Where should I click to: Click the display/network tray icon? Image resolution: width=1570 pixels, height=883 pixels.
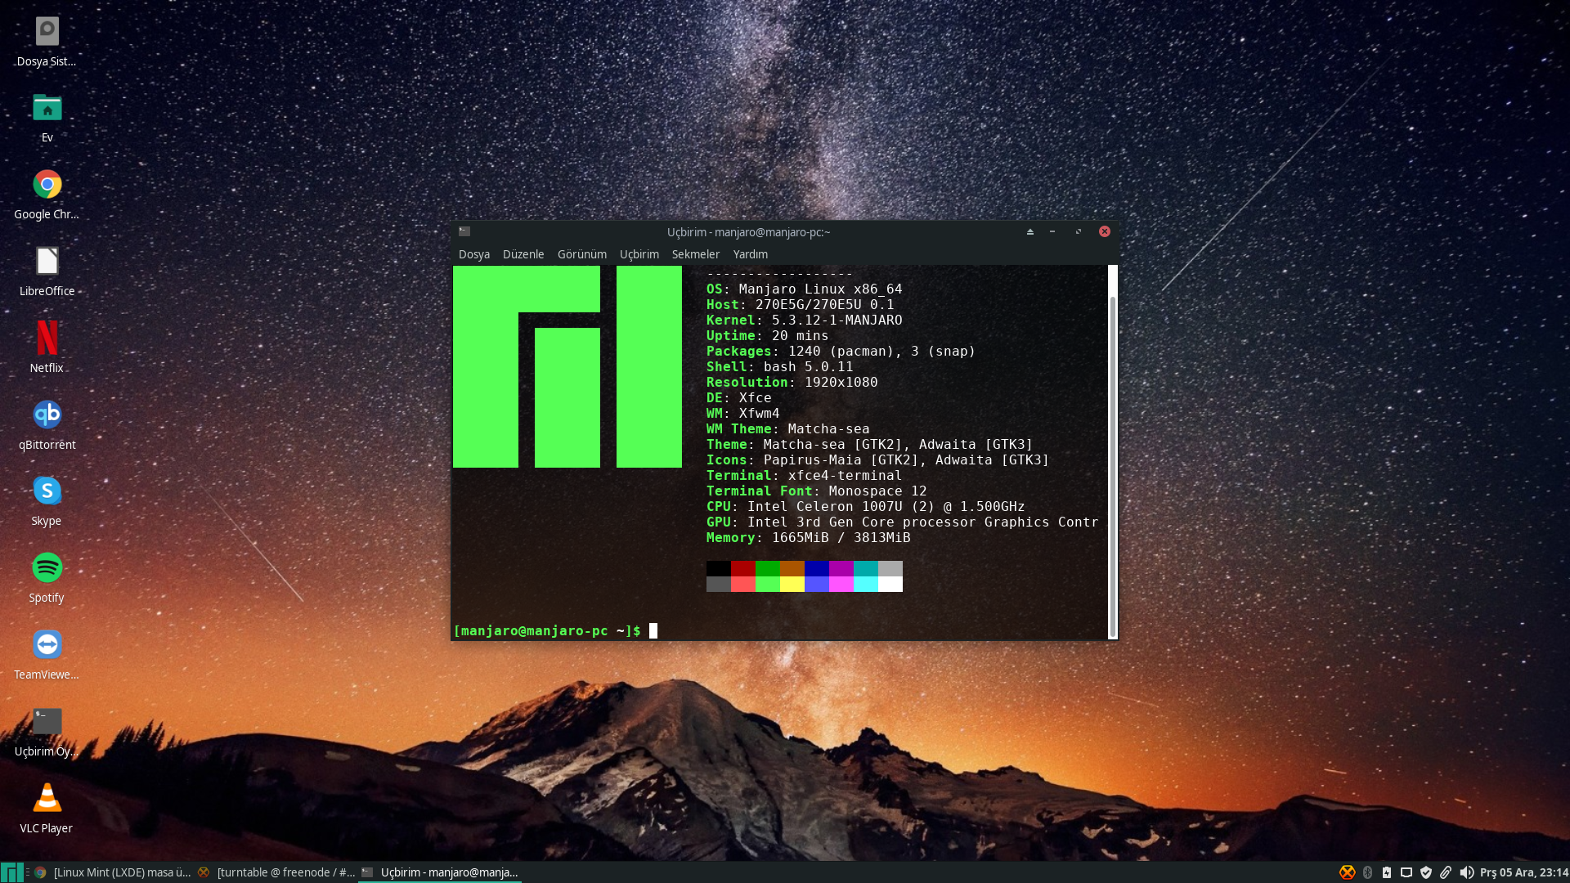point(1406,872)
